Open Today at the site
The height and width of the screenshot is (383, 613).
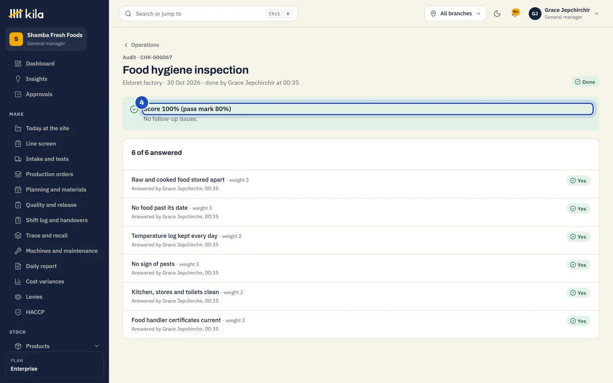coord(54,129)
